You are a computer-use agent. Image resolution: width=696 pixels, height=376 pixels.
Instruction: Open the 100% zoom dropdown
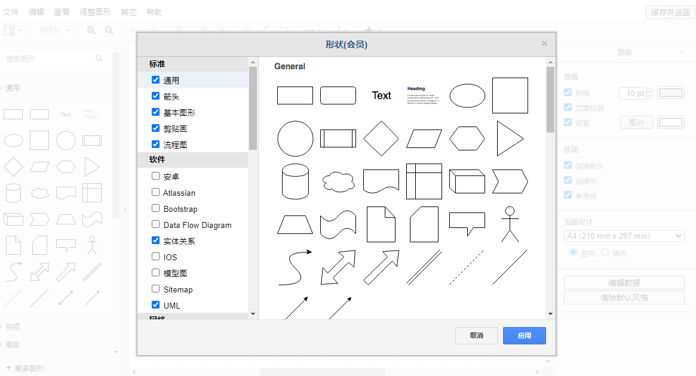(54, 30)
